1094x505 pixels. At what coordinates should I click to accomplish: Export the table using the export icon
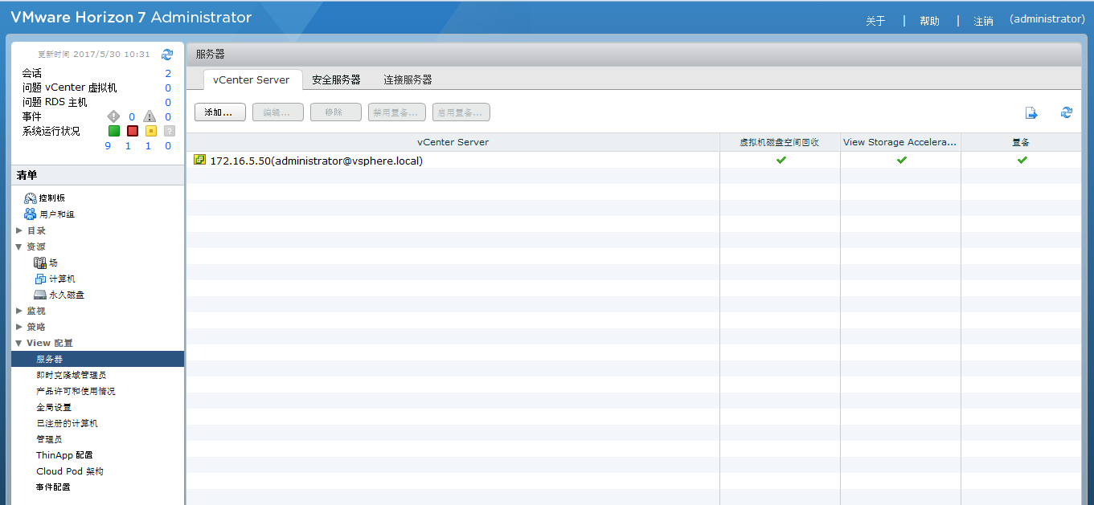click(x=1031, y=113)
